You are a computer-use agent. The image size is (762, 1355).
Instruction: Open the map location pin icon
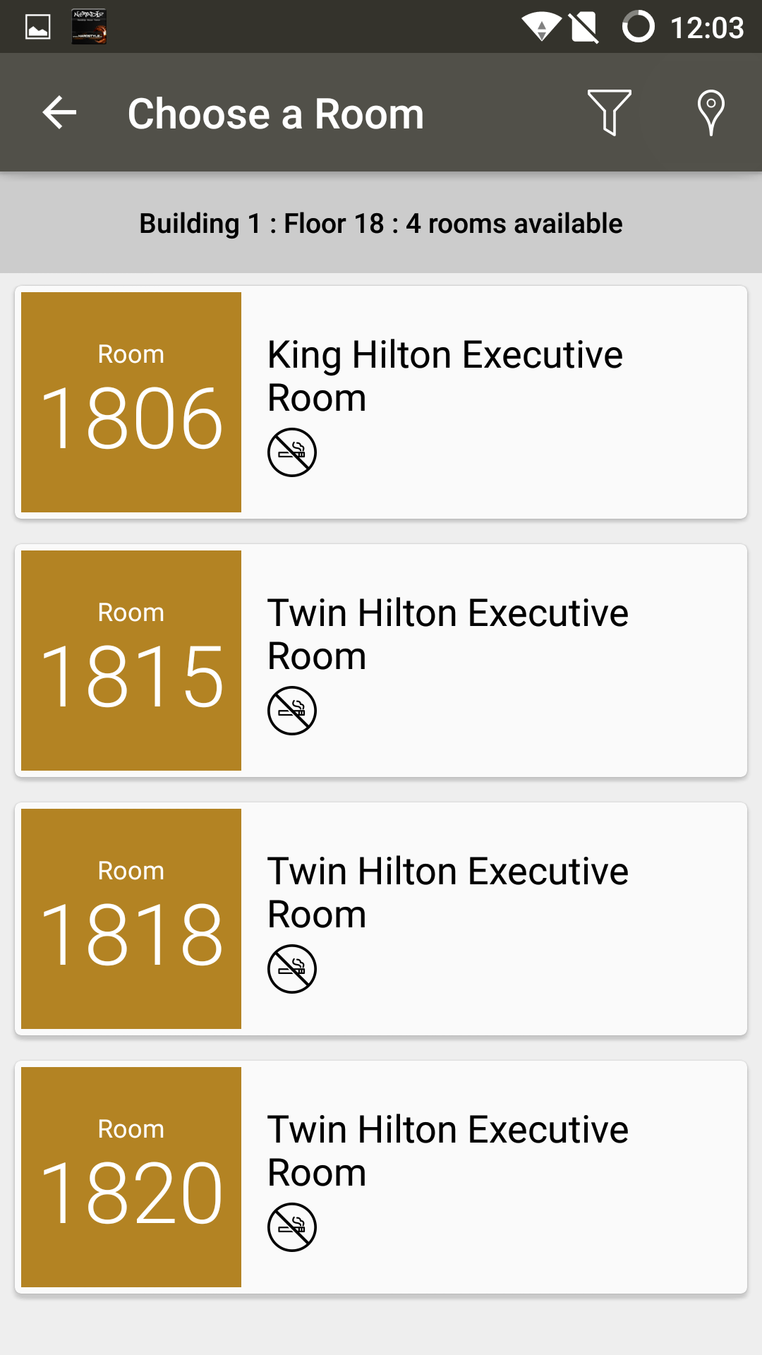tap(710, 113)
